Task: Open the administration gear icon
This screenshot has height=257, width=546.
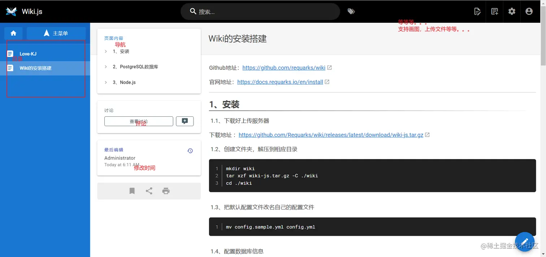Action: pyautogui.click(x=512, y=12)
